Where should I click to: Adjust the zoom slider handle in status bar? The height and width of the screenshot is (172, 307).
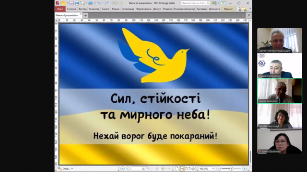point(231,169)
